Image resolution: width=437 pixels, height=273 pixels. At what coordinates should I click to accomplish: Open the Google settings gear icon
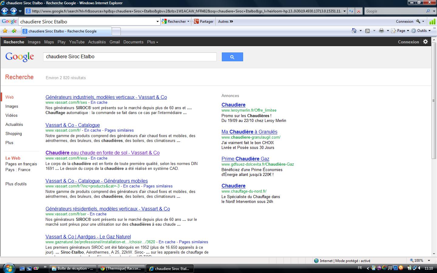[x=425, y=42]
